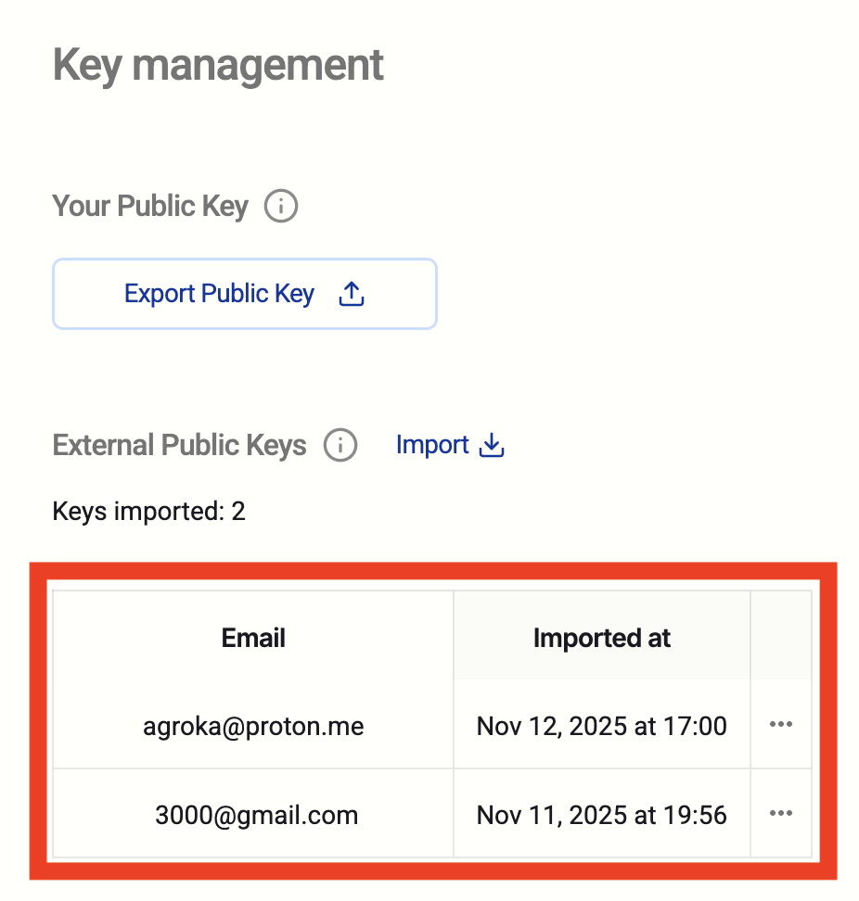The height and width of the screenshot is (901, 859).
Task: Click the Key management heading
Action: [218, 66]
